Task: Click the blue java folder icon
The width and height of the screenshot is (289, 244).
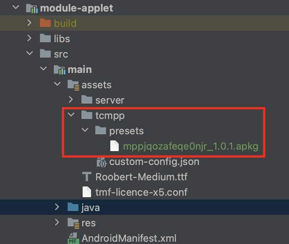Action: [x=73, y=208]
